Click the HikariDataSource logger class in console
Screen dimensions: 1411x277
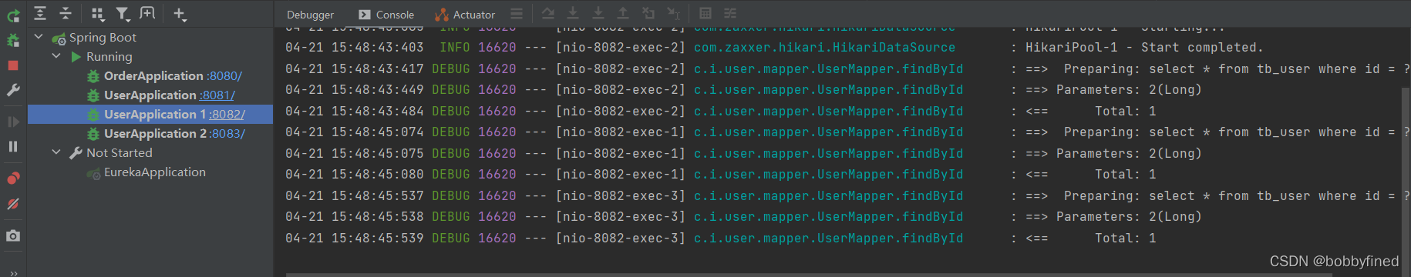pos(824,48)
